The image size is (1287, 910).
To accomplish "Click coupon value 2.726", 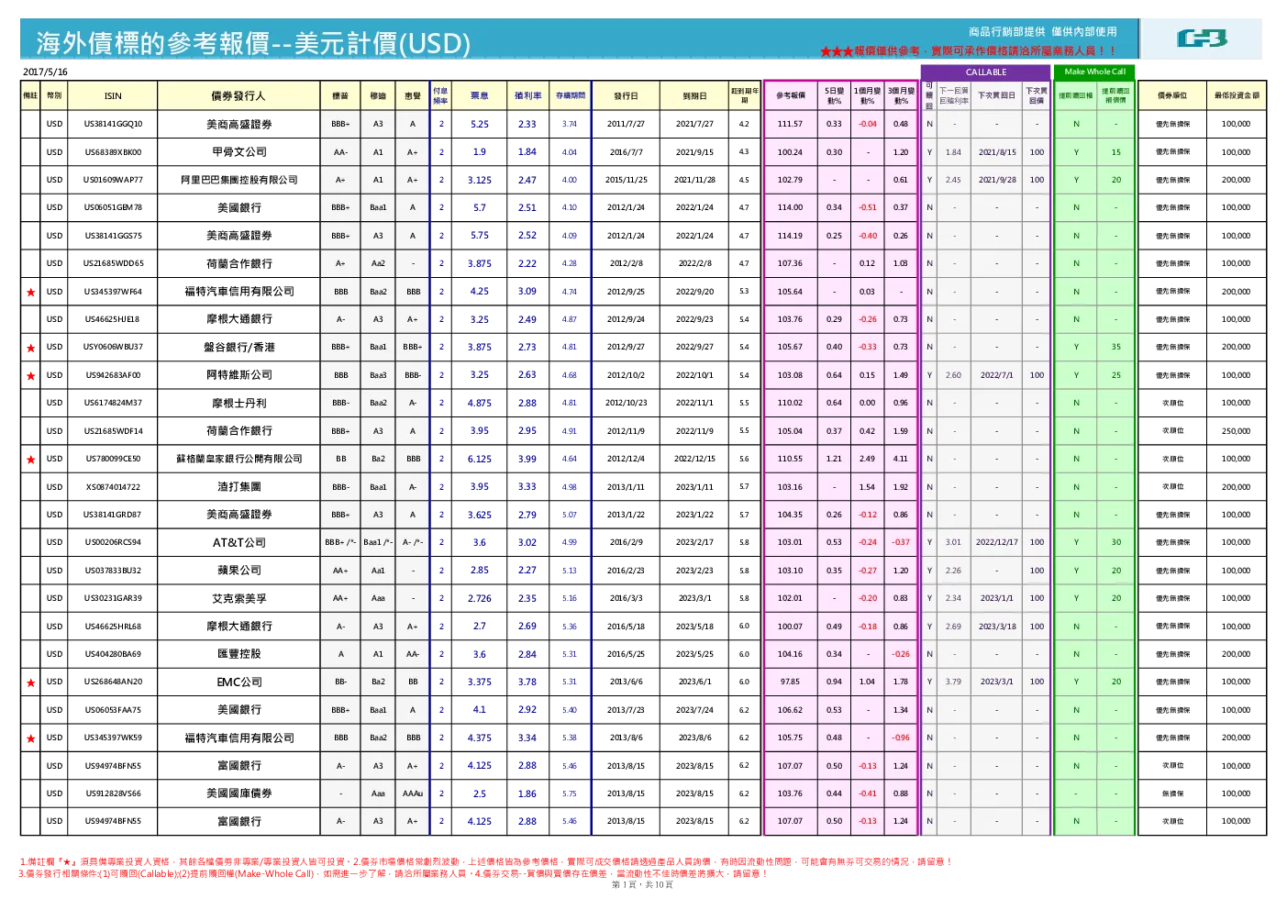I will [x=480, y=598].
